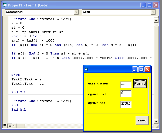Minimize the Project1 code window

[143, 5]
